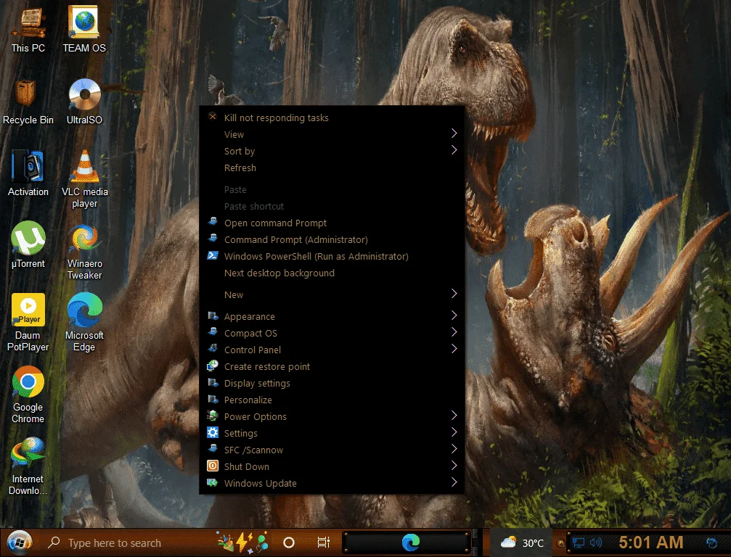Choose Windows PowerShell (Run as Administrator)

click(332, 257)
